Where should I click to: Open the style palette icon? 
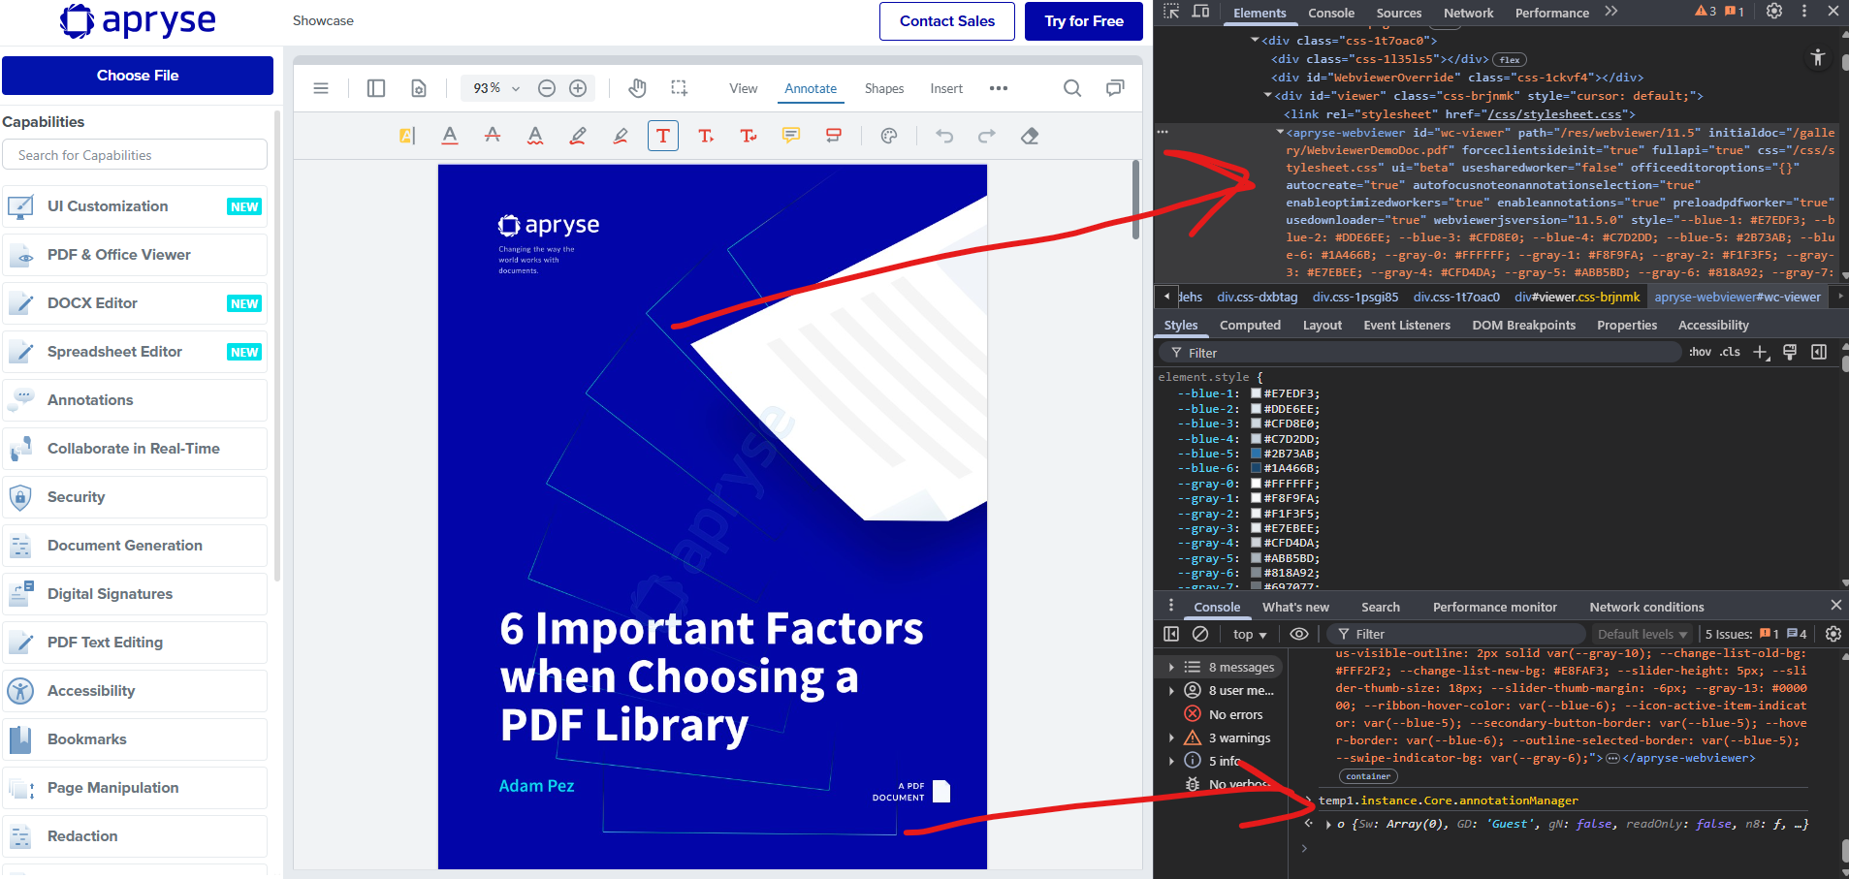click(x=889, y=136)
